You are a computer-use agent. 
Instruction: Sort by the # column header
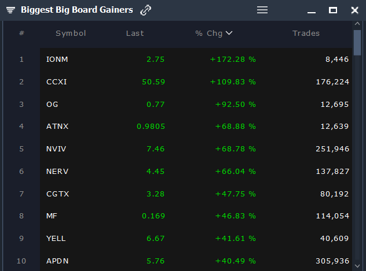21,33
